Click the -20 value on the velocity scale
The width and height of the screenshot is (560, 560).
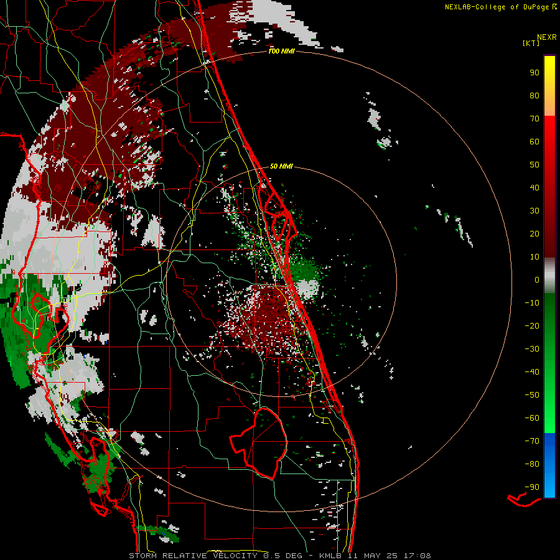click(532, 326)
